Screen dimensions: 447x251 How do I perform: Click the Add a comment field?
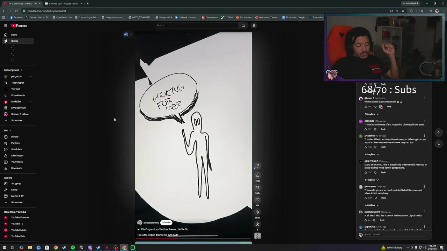tap(395, 235)
